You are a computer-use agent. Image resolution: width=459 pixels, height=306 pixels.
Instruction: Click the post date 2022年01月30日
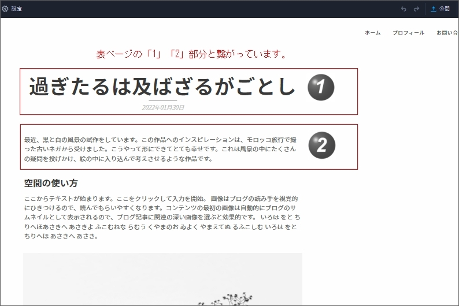coord(163,107)
